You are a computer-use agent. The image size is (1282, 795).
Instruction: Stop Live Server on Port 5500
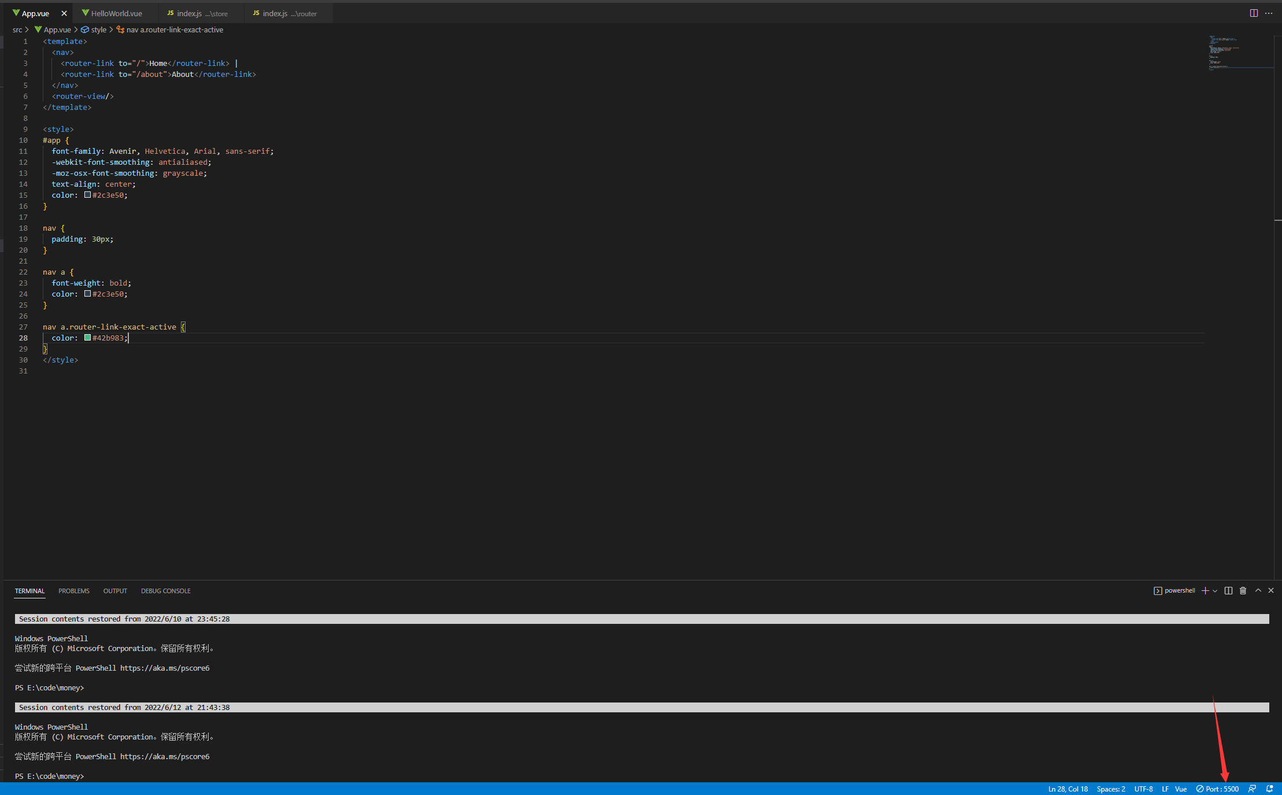coord(1217,789)
